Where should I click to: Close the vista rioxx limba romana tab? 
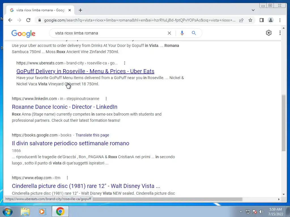pos(70,10)
